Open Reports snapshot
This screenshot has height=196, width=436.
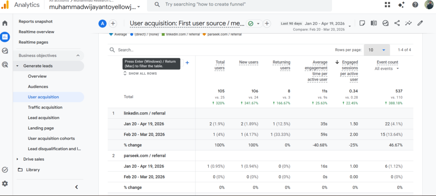click(36, 21)
